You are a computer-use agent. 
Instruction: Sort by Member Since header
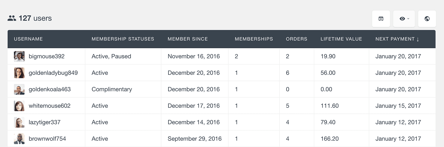coord(188,39)
